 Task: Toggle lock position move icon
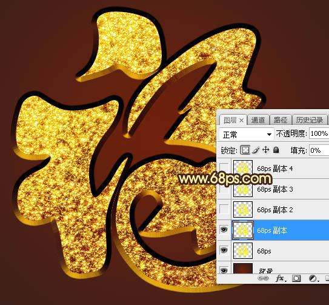point(265,150)
